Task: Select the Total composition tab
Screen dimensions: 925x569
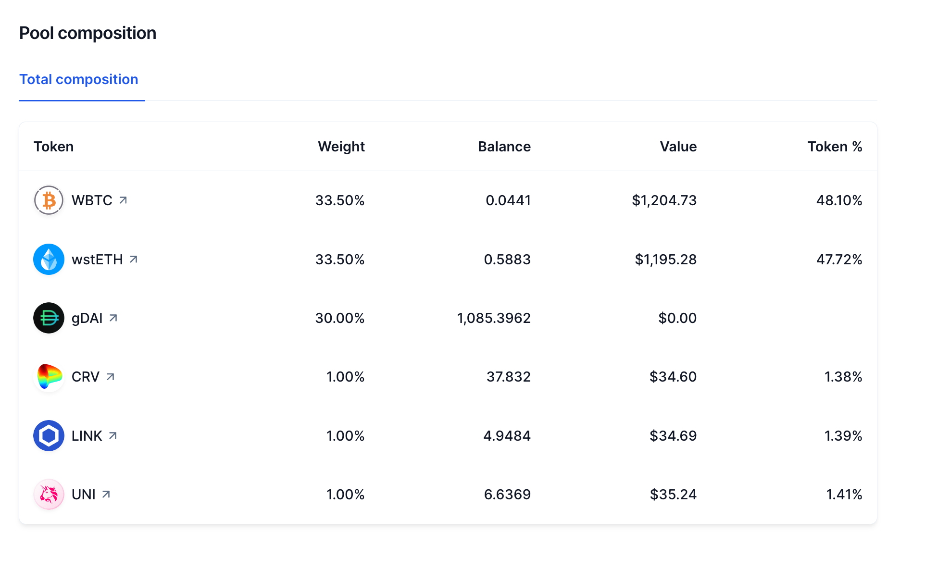Action: point(79,80)
